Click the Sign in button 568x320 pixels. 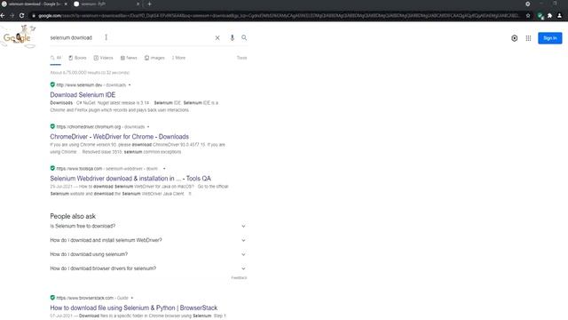tap(550, 38)
